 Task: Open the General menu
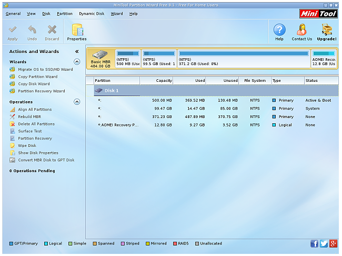pyautogui.click(x=13, y=14)
